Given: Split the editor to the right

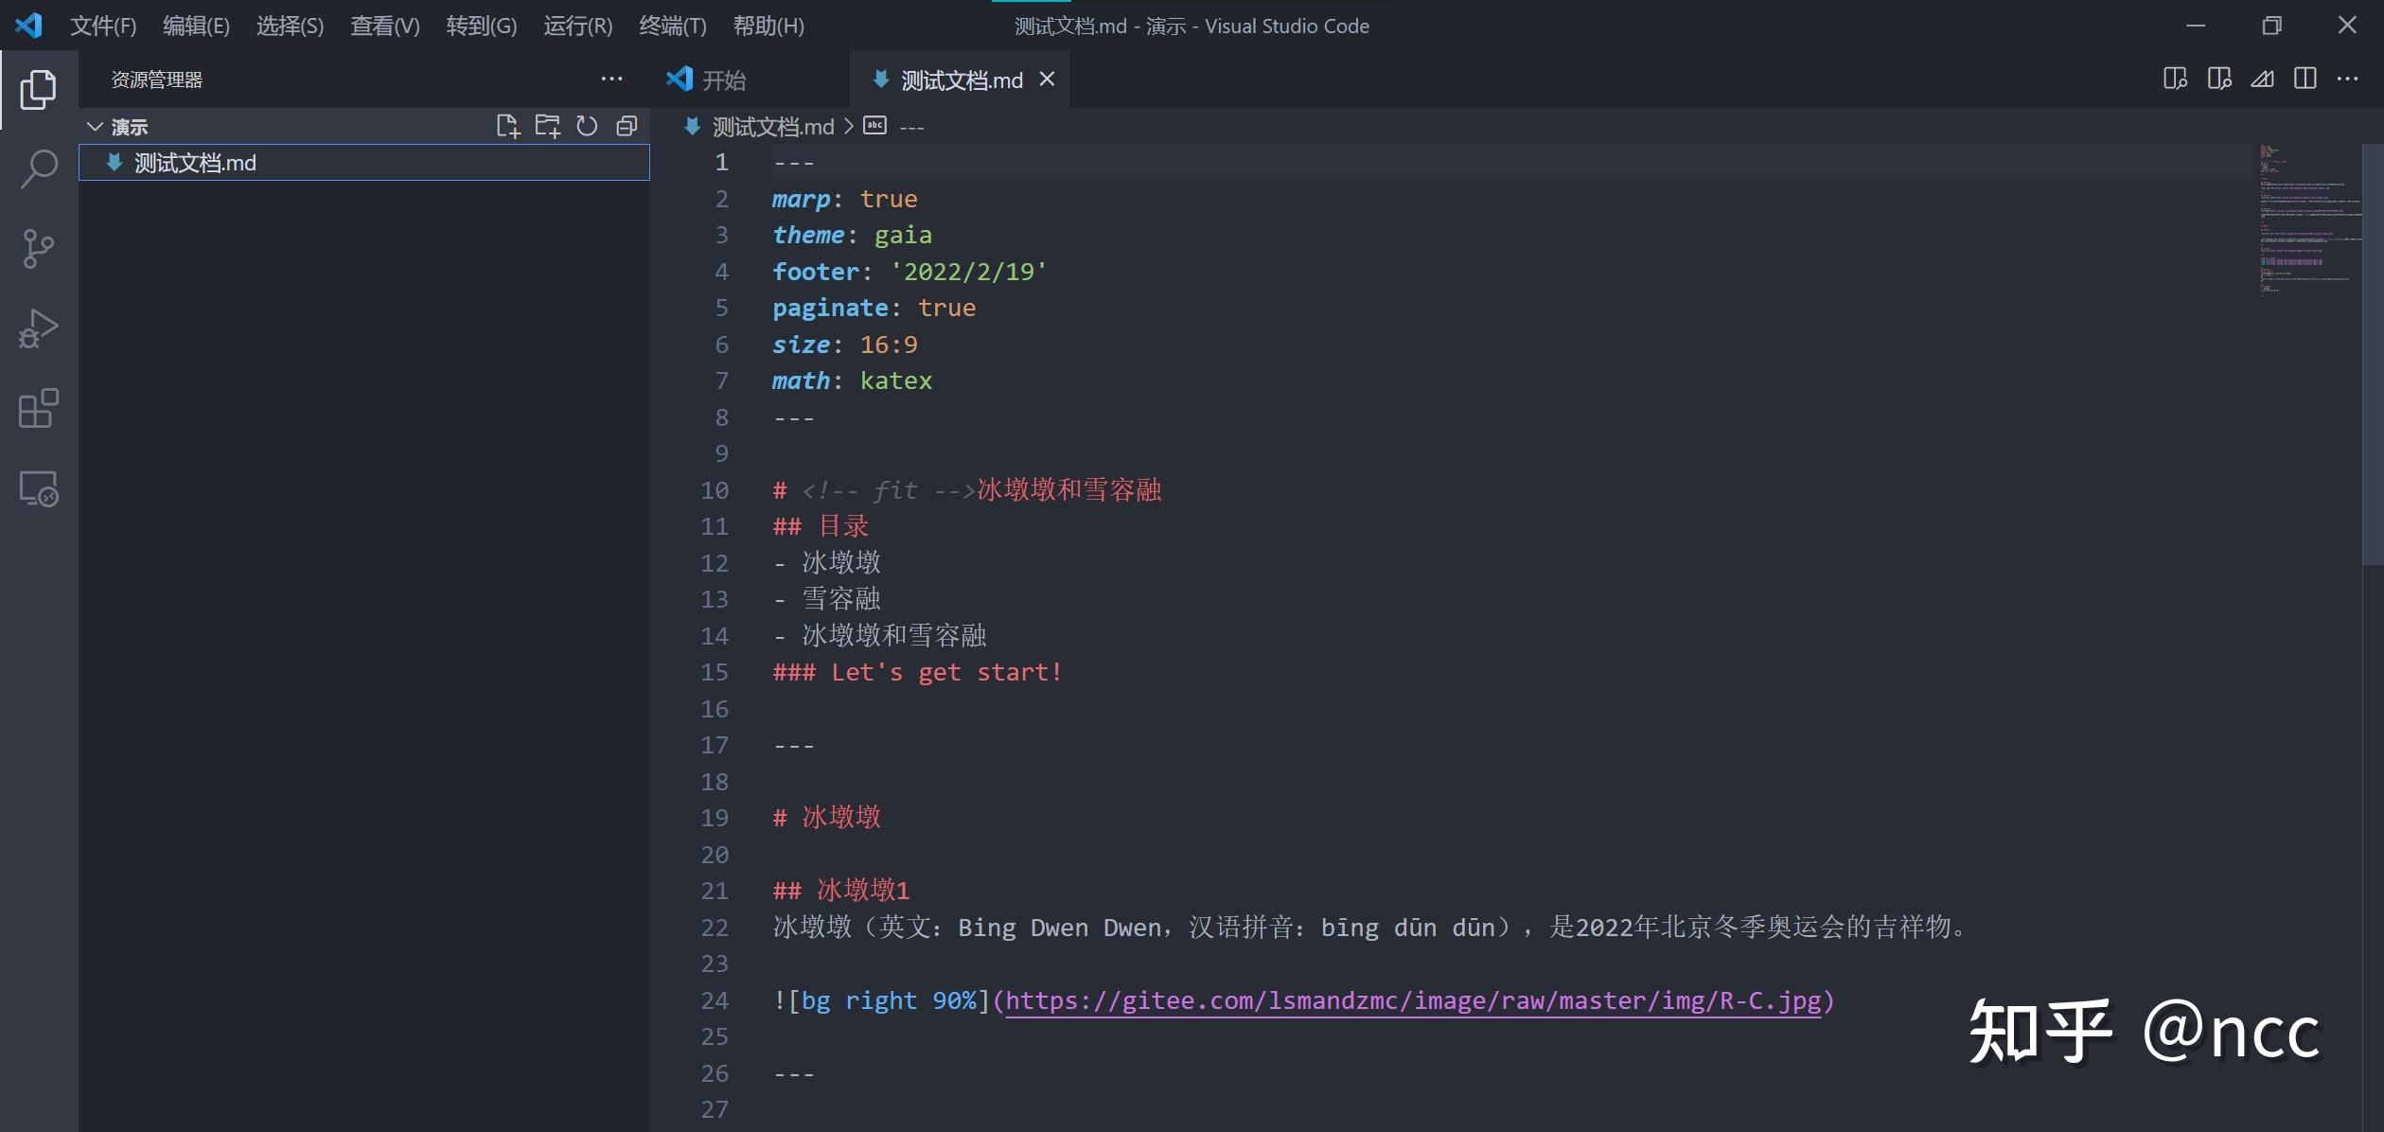Looking at the screenshot, I should coord(2305,79).
